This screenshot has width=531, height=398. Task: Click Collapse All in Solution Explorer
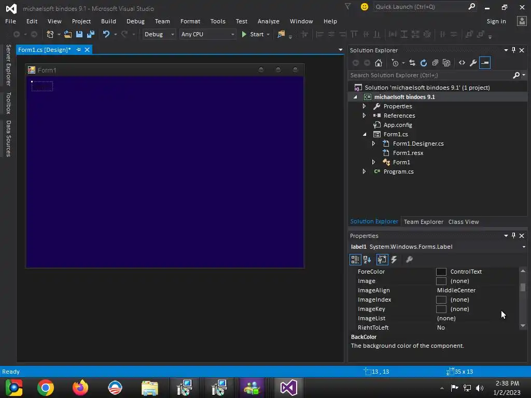pos(435,63)
